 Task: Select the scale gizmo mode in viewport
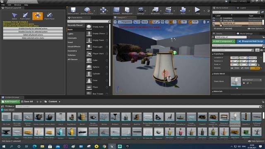158,22
